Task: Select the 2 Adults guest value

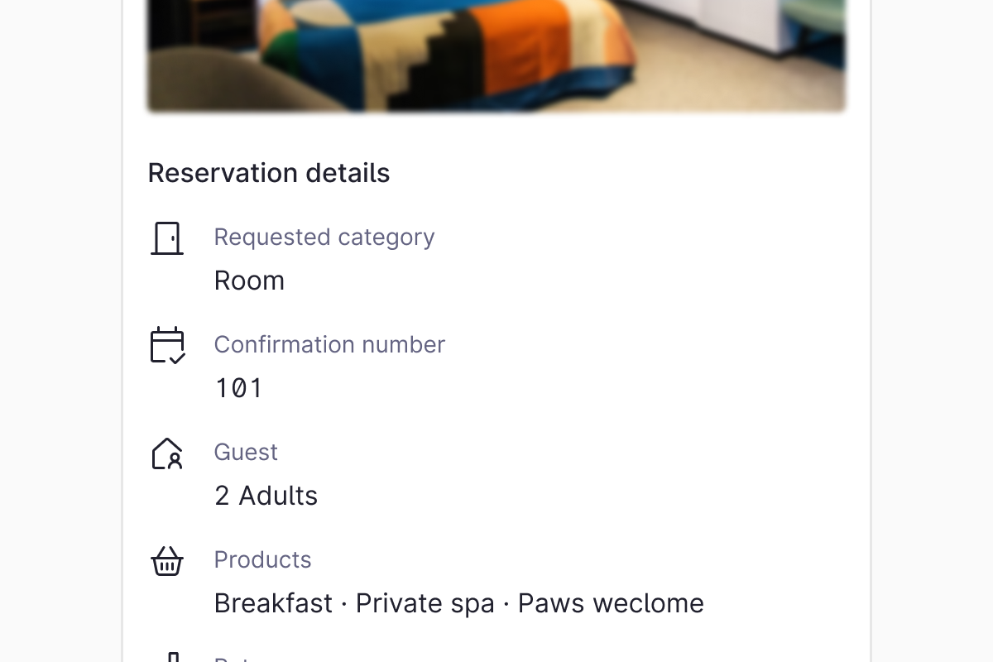Action: [266, 496]
